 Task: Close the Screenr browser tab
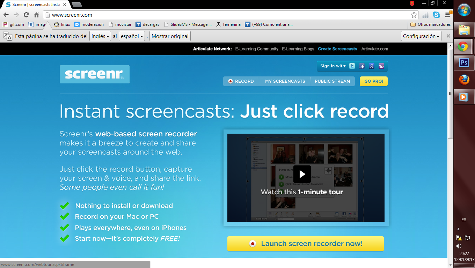(x=65, y=5)
